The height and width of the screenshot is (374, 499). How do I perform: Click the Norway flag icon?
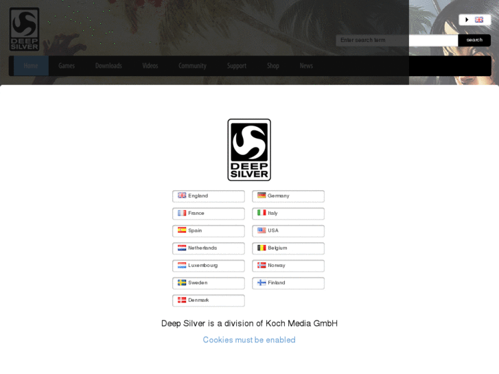[x=262, y=265]
